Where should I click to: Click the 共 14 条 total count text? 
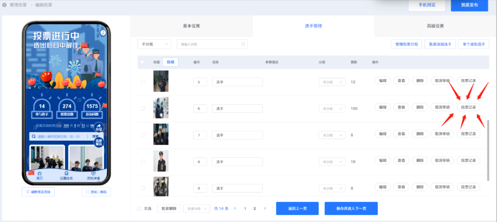(x=221, y=208)
